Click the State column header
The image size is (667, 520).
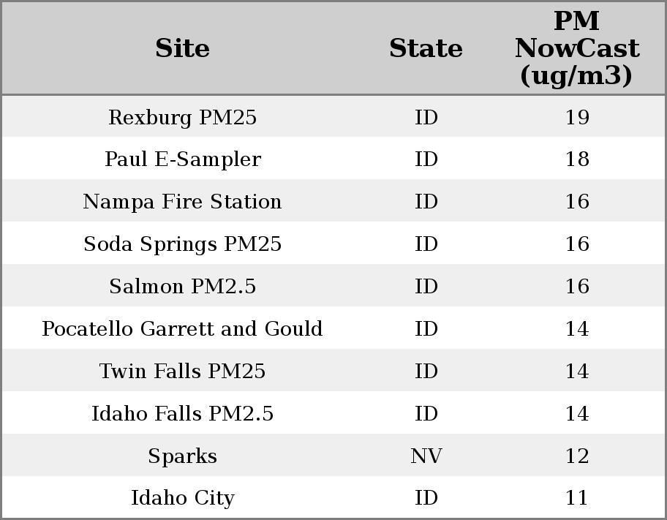[426, 48]
